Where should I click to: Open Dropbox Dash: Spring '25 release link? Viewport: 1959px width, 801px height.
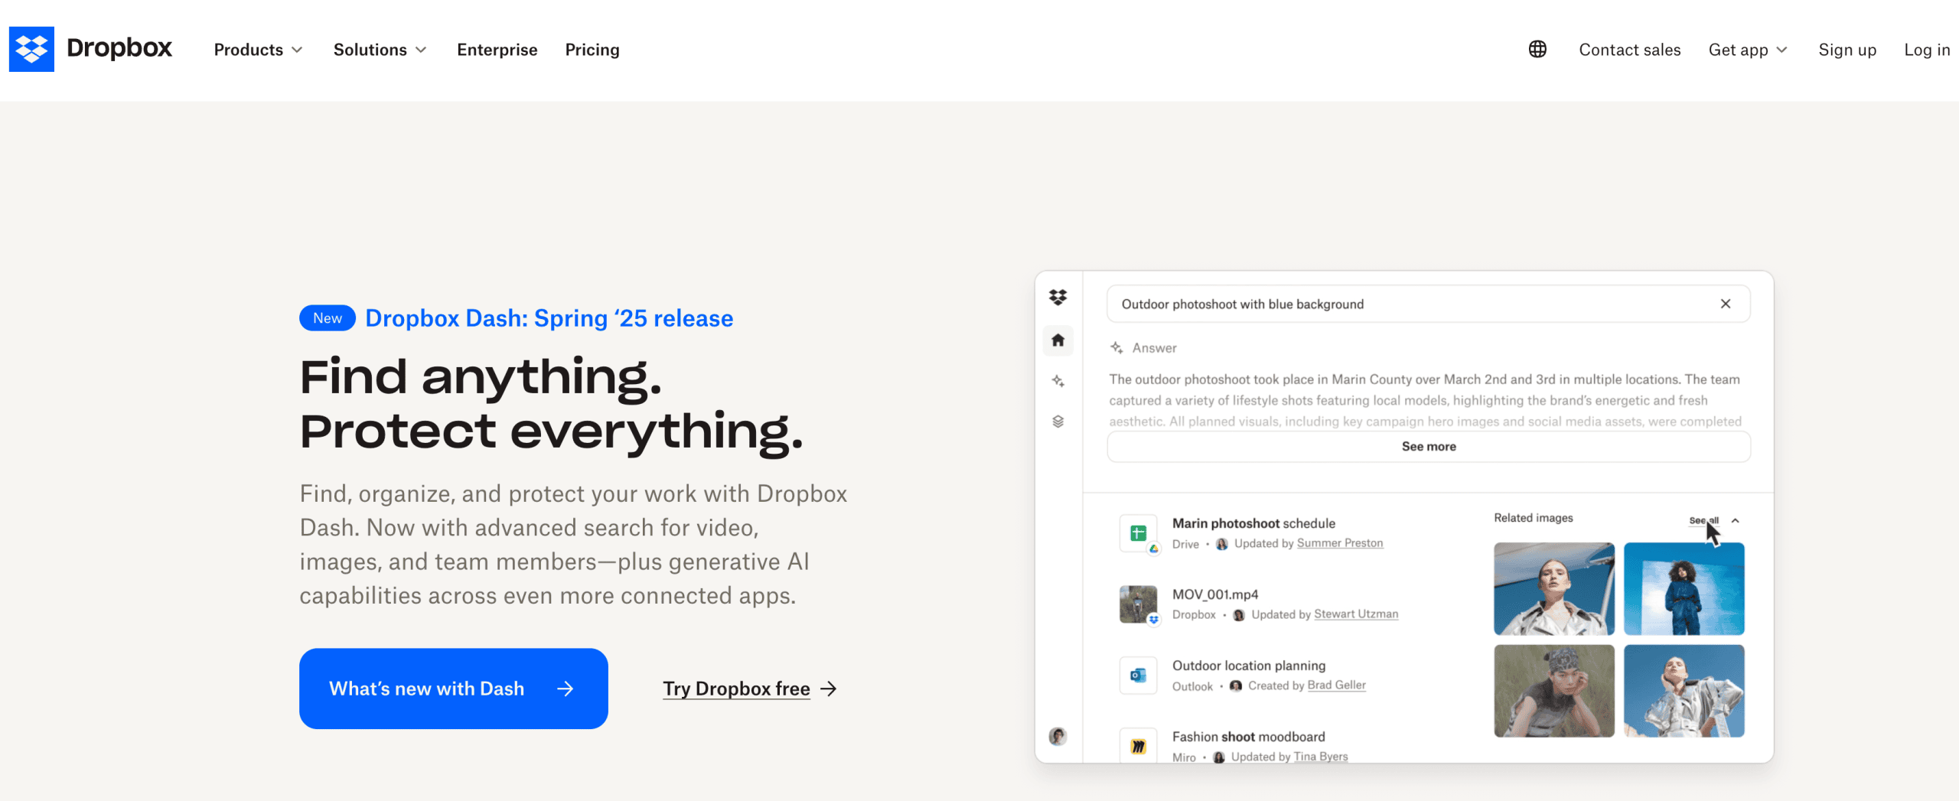(549, 317)
